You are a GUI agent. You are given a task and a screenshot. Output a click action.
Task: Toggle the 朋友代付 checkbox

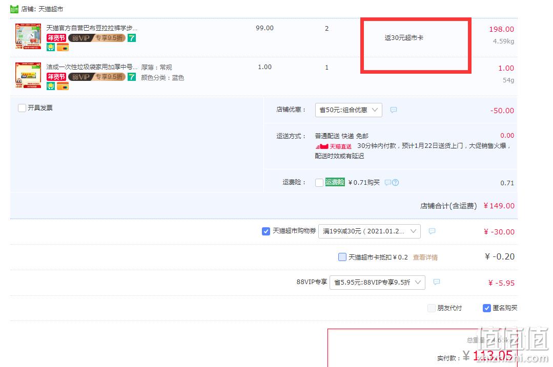[x=432, y=308]
